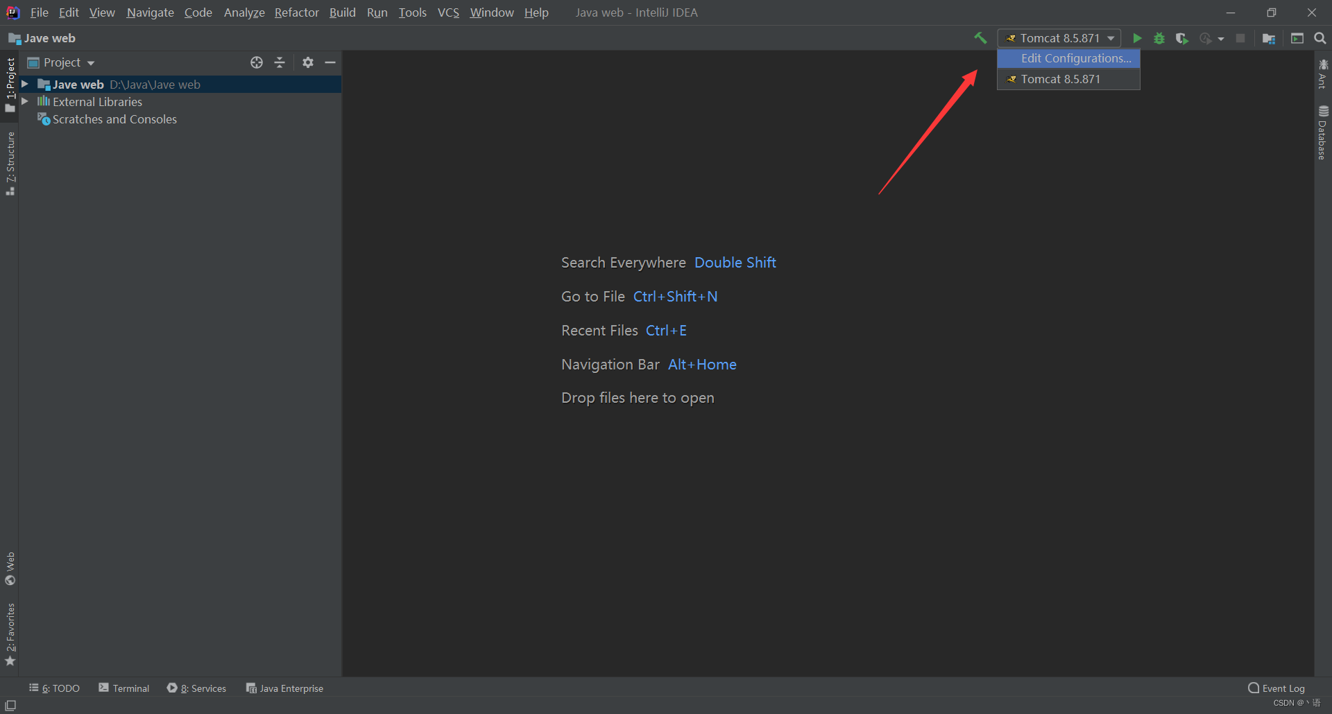Image resolution: width=1332 pixels, height=714 pixels.
Task: Open Project panel options via the gear icon
Action: [x=307, y=62]
